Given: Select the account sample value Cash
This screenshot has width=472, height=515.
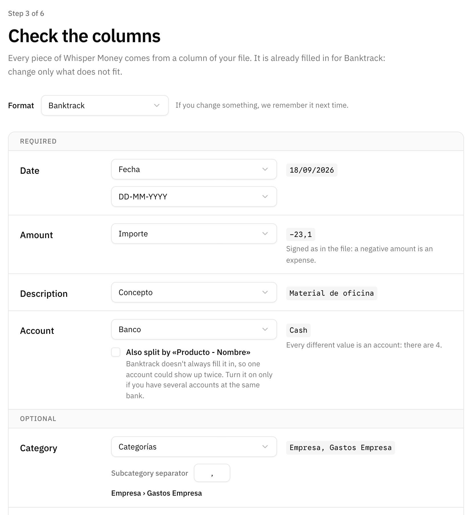Looking at the screenshot, I should pyautogui.click(x=298, y=330).
